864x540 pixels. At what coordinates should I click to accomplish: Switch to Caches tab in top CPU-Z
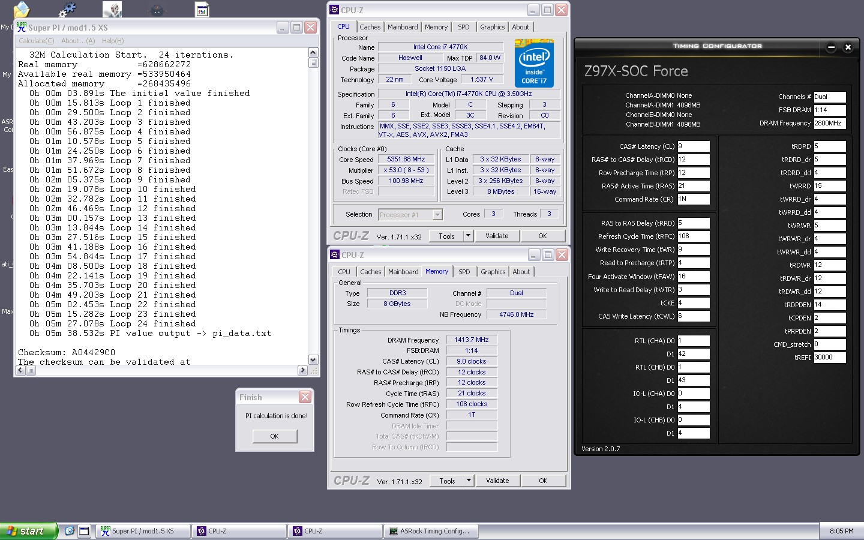tap(370, 27)
